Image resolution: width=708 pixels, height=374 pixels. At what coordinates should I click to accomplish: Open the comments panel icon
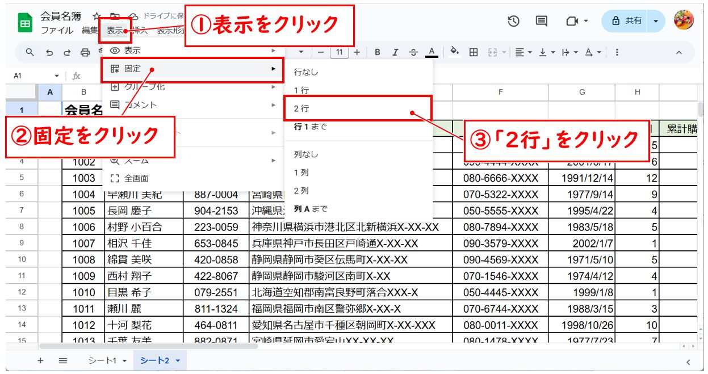[x=542, y=21]
